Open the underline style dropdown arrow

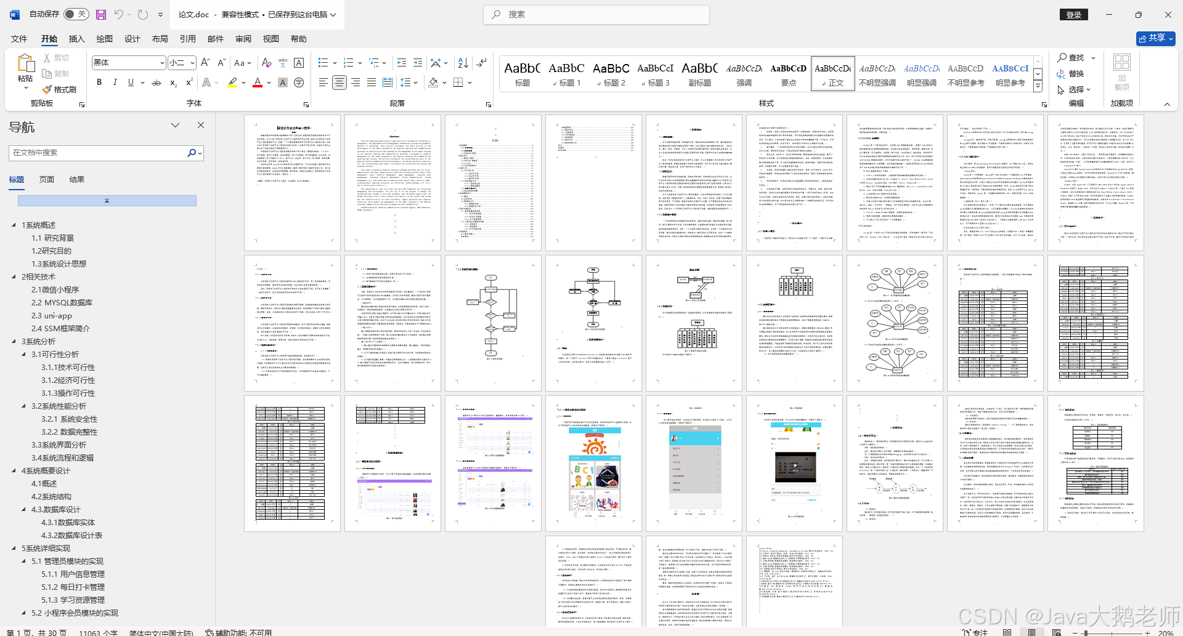pyautogui.click(x=142, y=83)
